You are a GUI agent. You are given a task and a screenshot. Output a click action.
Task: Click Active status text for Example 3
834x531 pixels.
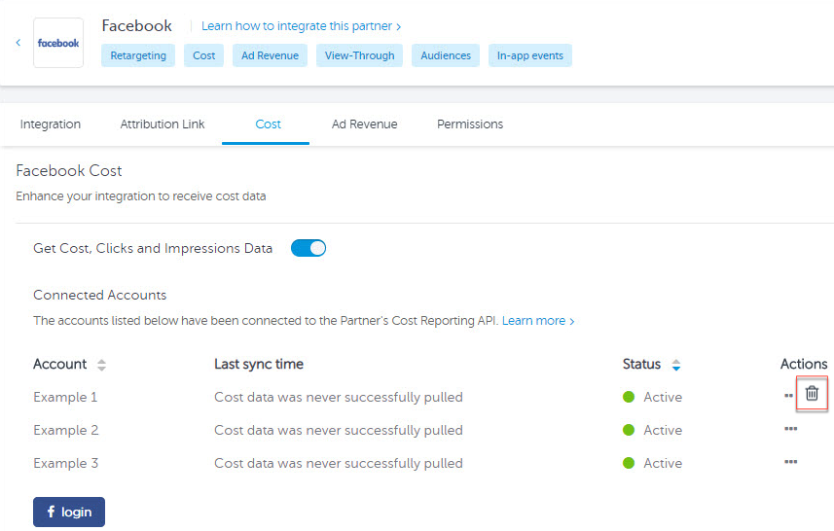[663, 463]
